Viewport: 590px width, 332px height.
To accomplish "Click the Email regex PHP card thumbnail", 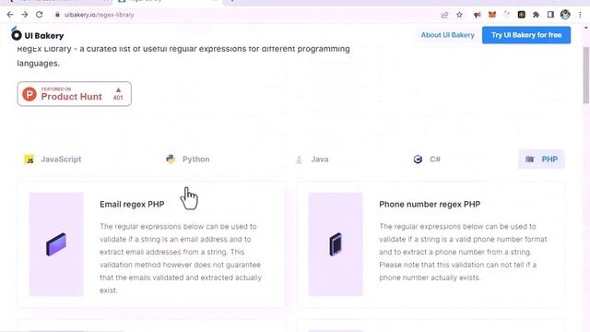I will [x=56, y=244].
